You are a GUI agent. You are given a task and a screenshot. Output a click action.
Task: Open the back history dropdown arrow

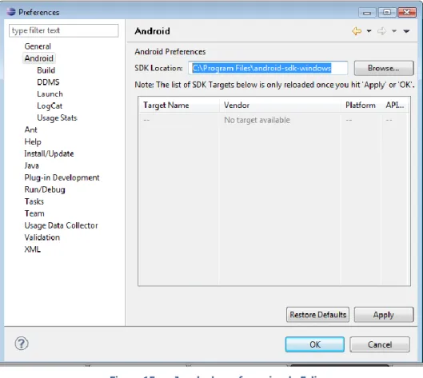point(369,31)
